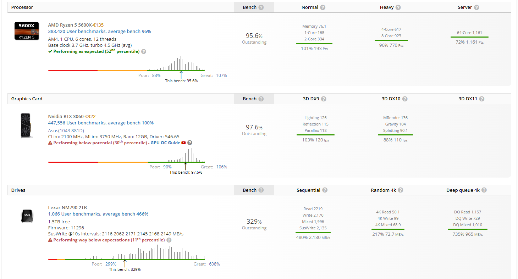Click the graphics card 97.6% Outstanding score

click(x=254, y=130)
